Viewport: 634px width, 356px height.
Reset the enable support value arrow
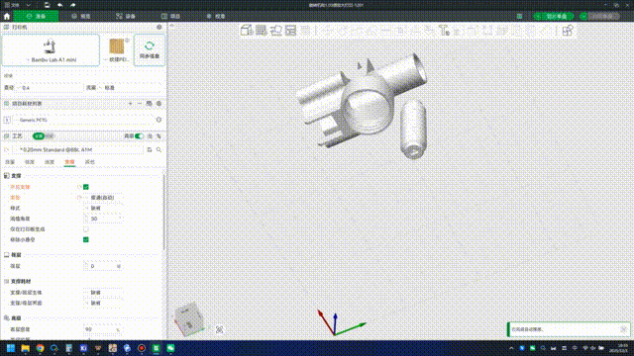[x=79, y=187]
